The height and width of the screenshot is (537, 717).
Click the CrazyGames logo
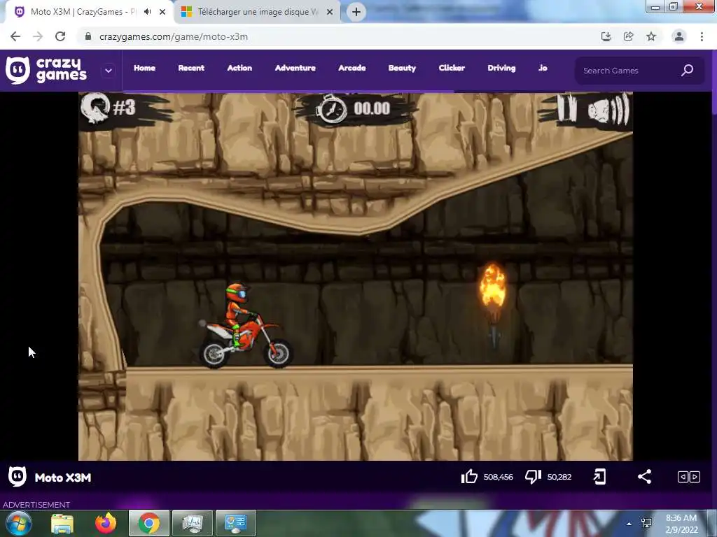46,71
